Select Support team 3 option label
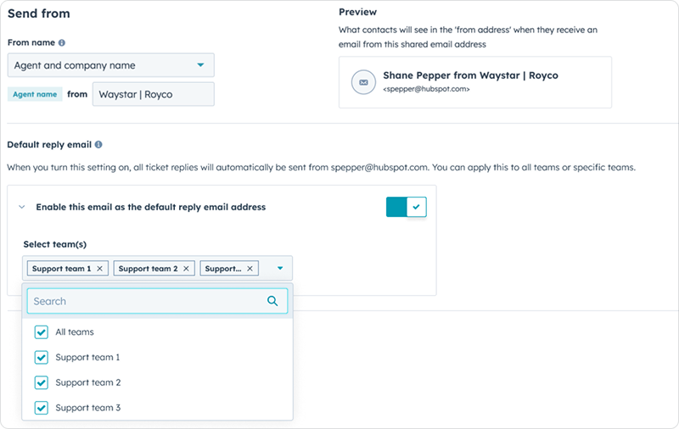This screenshot has height=429, width=679. click(x=88, y=407)
